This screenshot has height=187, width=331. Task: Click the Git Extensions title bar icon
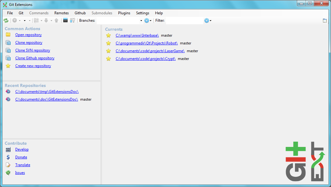pyautogui.click(x=5, y=5)
